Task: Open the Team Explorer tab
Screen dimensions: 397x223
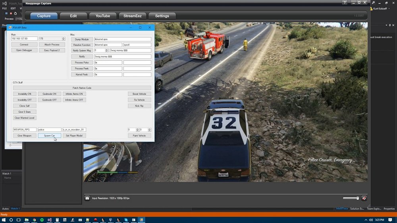Action: pyautogui.click(x=374, y=209)
